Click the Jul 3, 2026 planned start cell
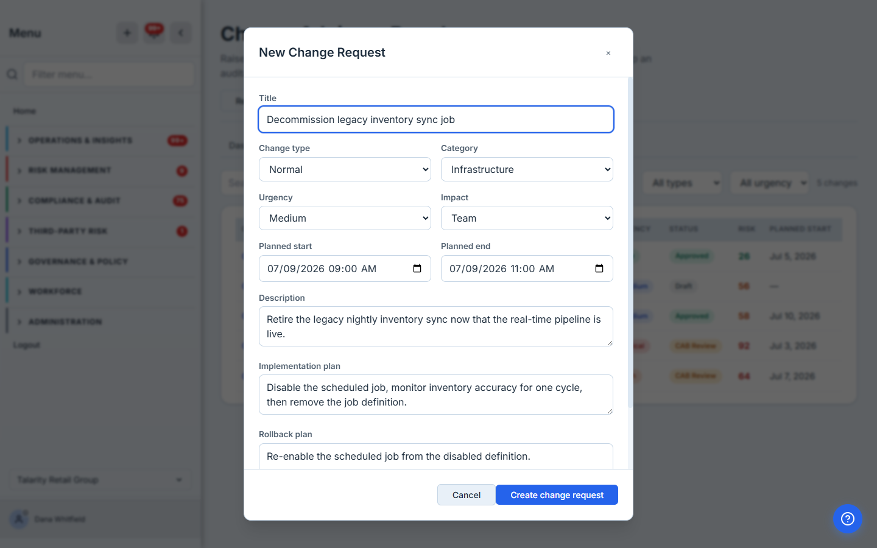Viewport: 877px width, 548px height. 792,346
